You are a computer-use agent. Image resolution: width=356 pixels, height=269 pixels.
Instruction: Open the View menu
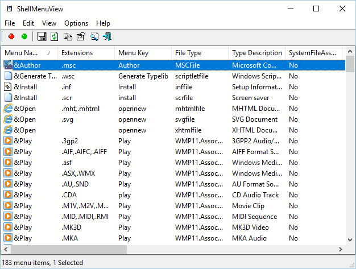coord(49,23)
